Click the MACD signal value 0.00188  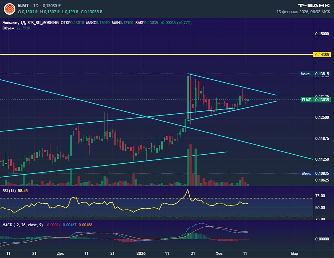(86, 225)
